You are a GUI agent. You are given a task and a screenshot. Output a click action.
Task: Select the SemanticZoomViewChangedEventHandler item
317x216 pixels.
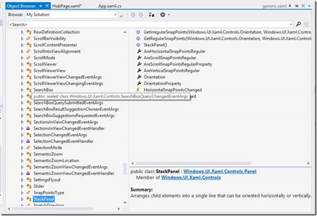pos(74,173)
